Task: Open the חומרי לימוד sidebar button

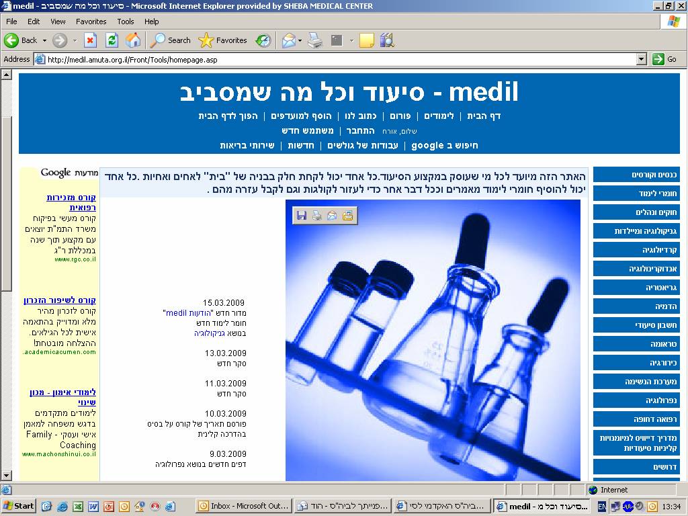Action: [636, 193]
